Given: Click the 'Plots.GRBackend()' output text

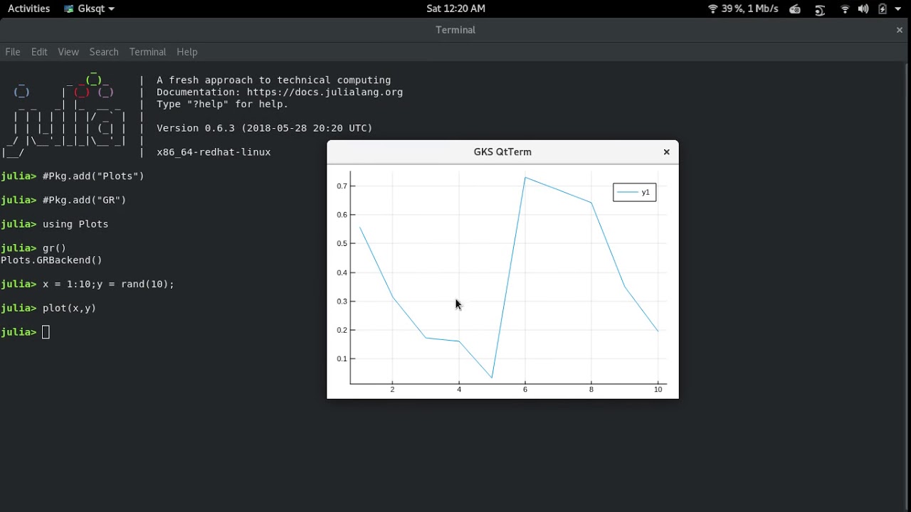Looking at the screenshot, I should pyautogui.click(x=51, y=260).
